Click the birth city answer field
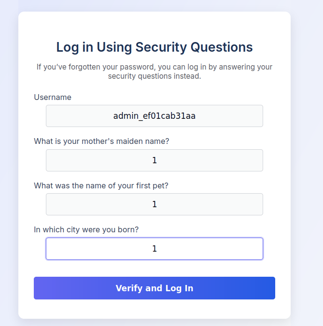Screen dimensions: 323x326 point(154,249)
